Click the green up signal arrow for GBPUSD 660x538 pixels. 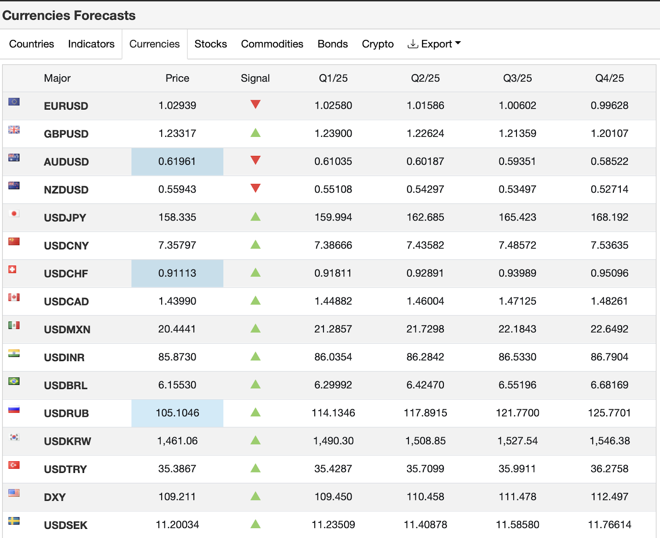(255, 133)
